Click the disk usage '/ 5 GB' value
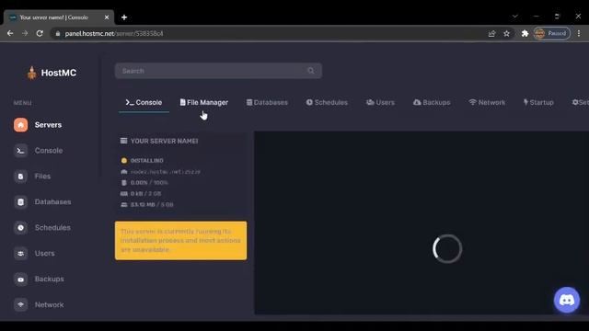The width and height of the screenshot is (589, 331). tap(165, 205)
